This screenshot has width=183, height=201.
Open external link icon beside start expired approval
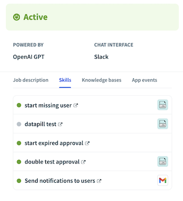[87, 143]
